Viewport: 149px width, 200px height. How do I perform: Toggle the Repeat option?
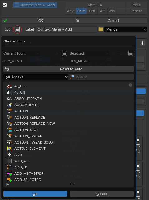click(136, 11)
